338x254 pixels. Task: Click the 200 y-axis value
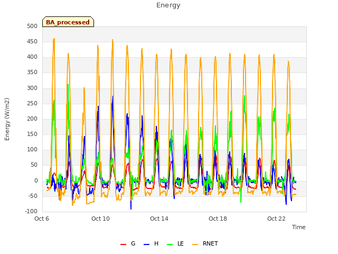tap(32, 119)
